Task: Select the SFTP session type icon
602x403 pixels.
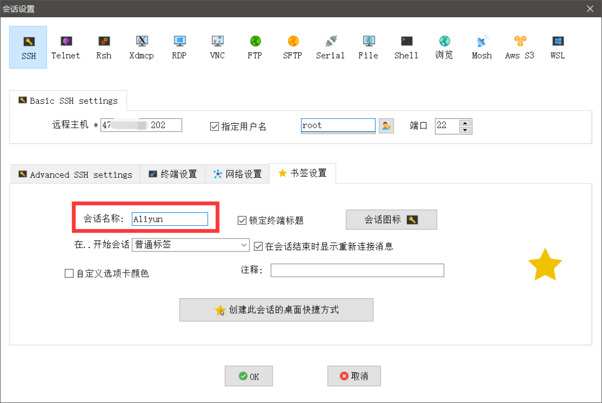Action: (x=292, y=47)
